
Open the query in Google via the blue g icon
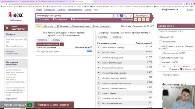coord(121,16)
